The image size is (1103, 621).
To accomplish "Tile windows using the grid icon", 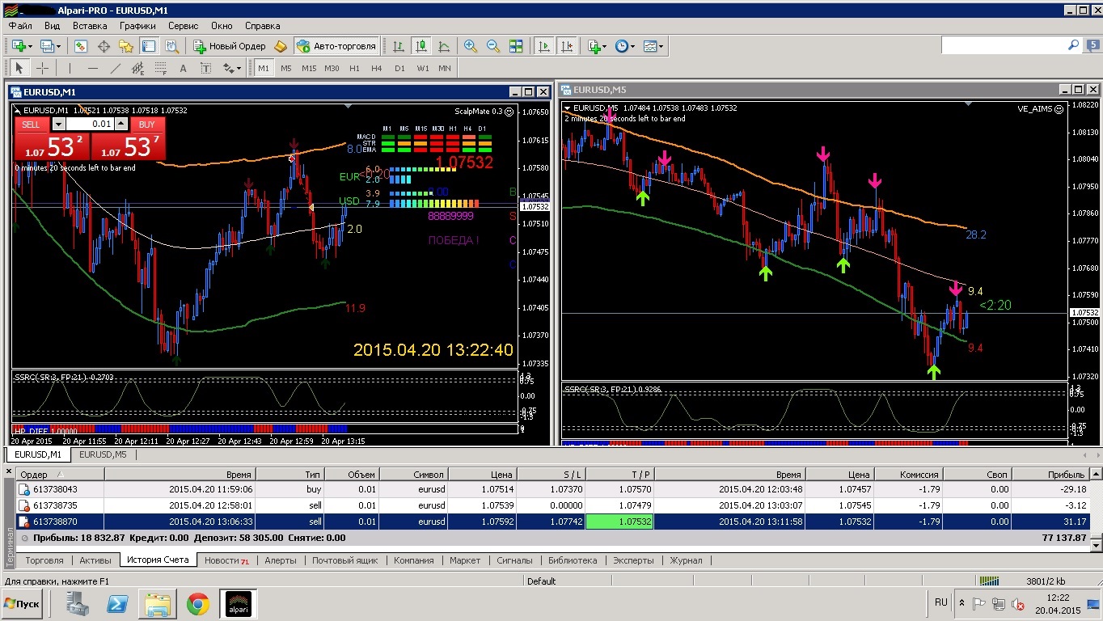I will pos(516,46).
